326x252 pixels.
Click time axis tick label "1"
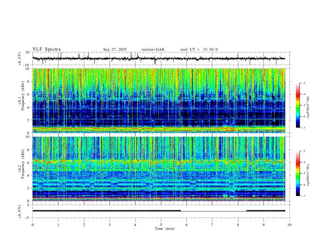[x=58, y=225]
